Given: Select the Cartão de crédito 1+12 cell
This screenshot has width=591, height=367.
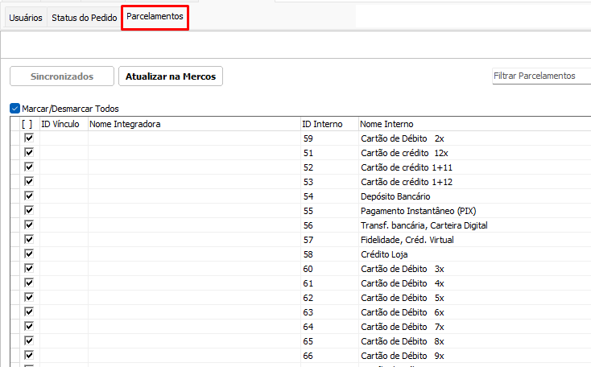Looking at the screenshot, I should 402,182.
